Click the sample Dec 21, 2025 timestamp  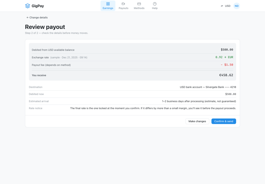[x=69, y=57]
